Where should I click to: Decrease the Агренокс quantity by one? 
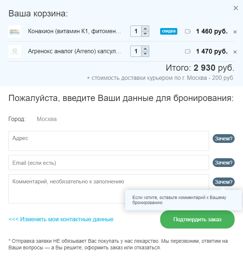point(145,54)
